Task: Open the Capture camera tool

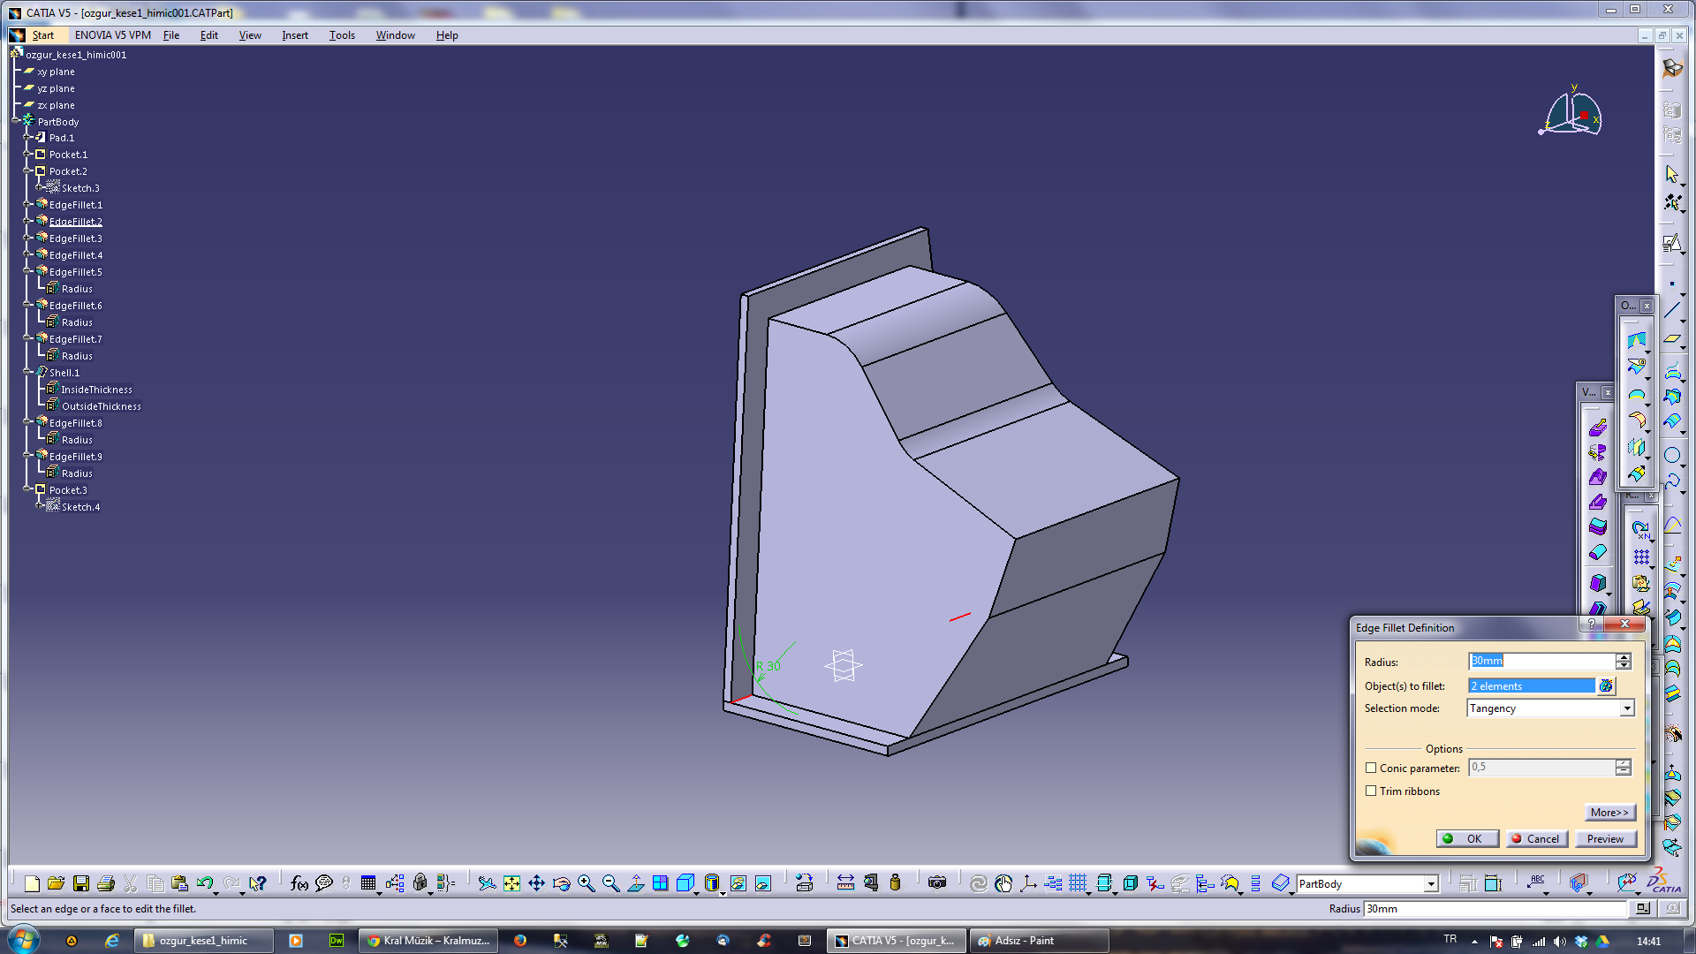Action: [937, 883]
